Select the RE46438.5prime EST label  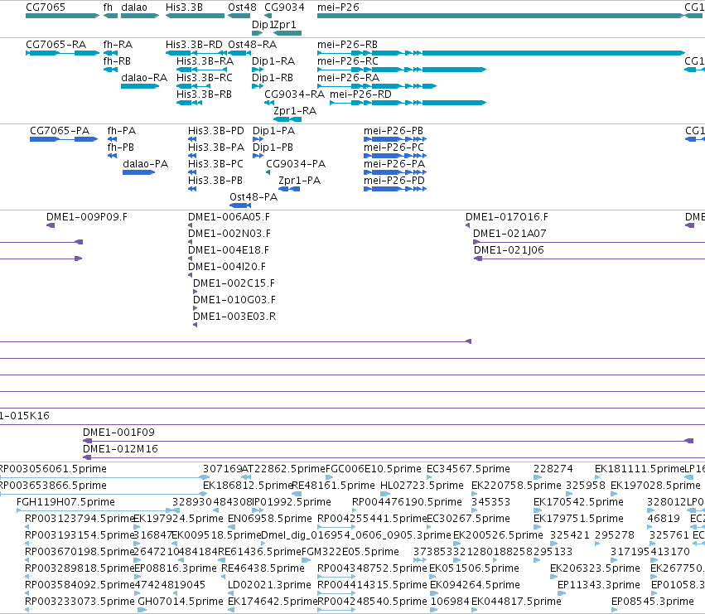pyautogui.click(x=263, y=569)
